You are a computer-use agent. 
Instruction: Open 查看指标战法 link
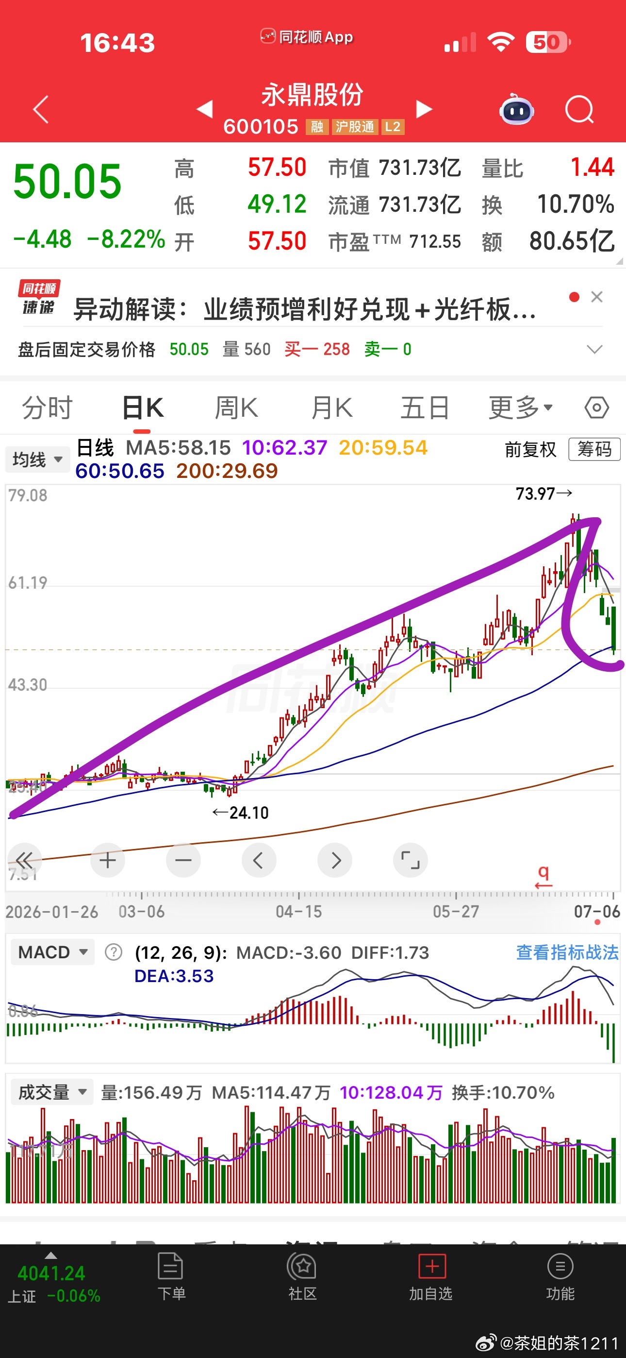coord(567,952)
